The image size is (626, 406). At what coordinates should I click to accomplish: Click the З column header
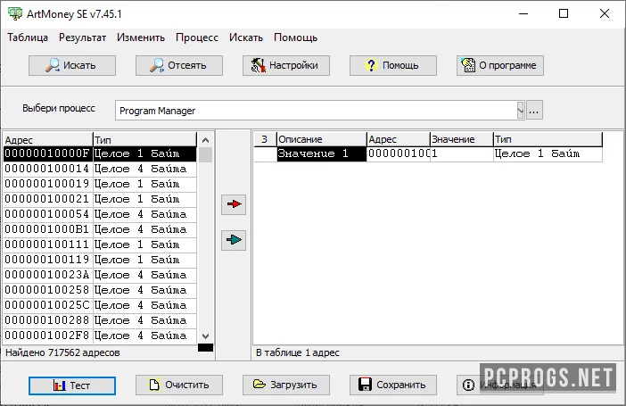point(265,139)
